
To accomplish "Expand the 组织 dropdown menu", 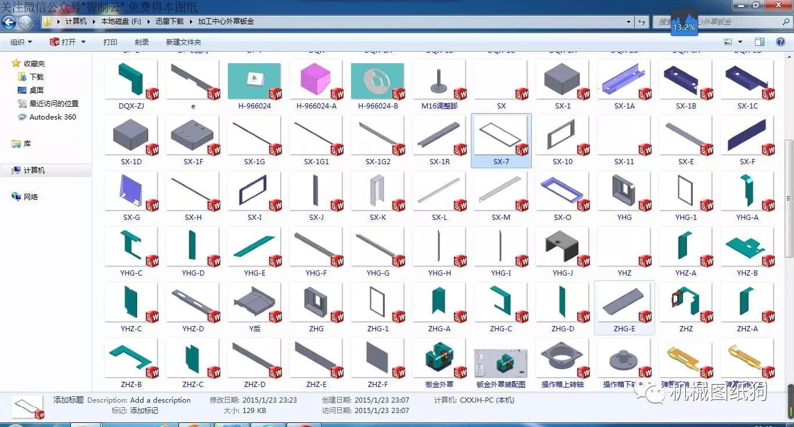I will (22, 42).
